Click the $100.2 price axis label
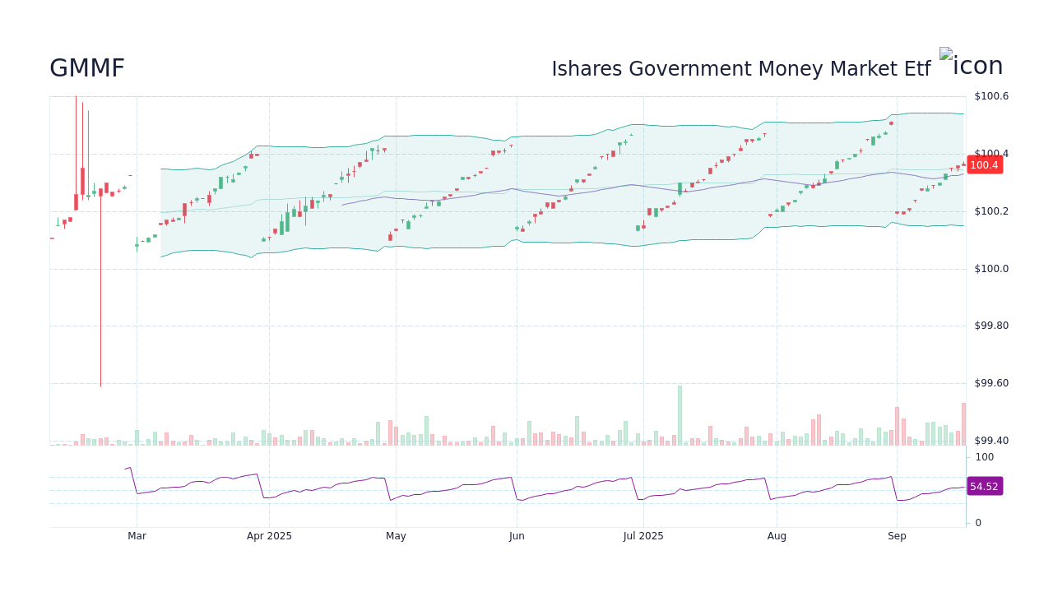 [x=991, y=211]
